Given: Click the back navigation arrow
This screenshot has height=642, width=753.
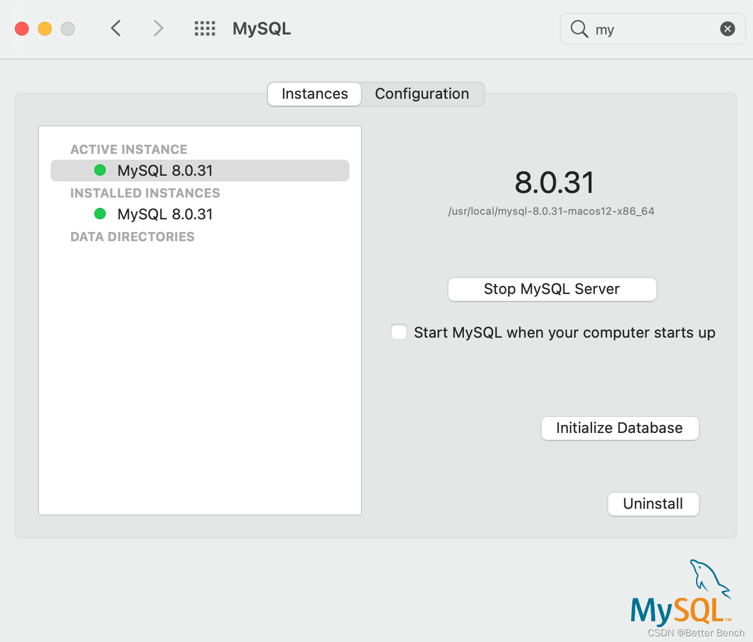Looking at the screenshot, I should click(115, 28).
